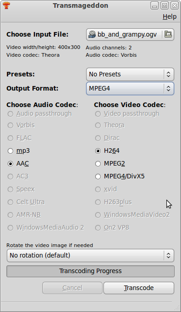Open the video rotation dropdown
Screen dimensions: 181x312
pyautogui.click(x=90, y=255)
